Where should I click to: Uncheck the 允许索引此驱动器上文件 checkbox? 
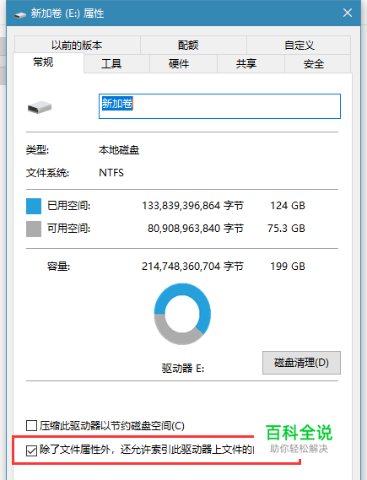31,450
